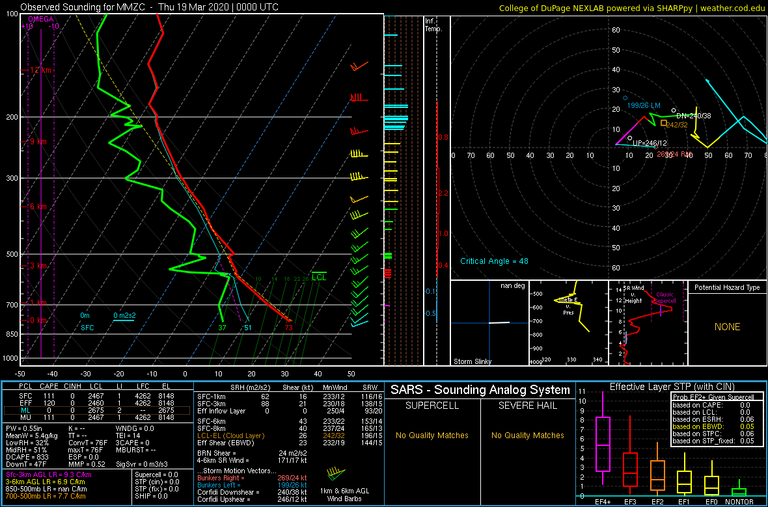This screenshot has height=507, width=768.
Task: Click the Effective Layer STP title
Action: point(671,387)
